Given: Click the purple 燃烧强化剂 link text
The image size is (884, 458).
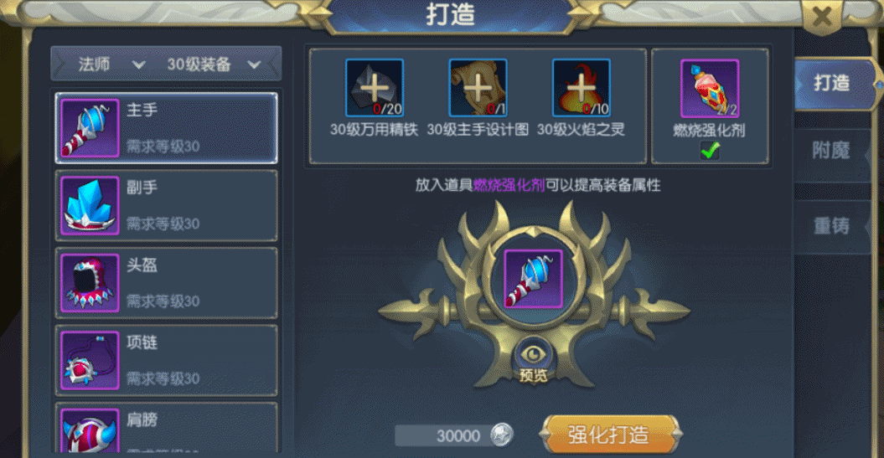Looking at the screenshot, I should click(509, 185).
